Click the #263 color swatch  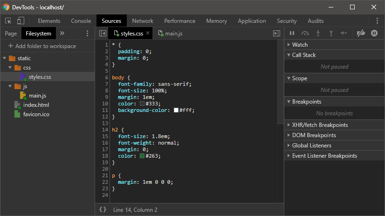(142, 156)
